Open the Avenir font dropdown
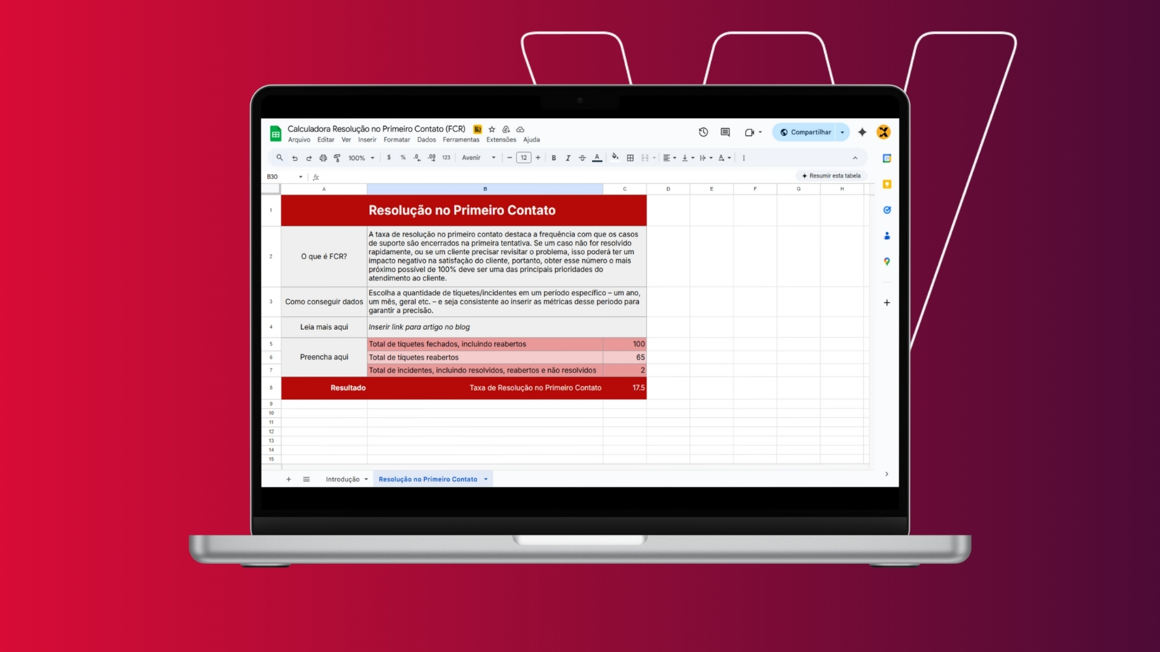Viewport: 1160px width, 652px height. click(478, 158)
